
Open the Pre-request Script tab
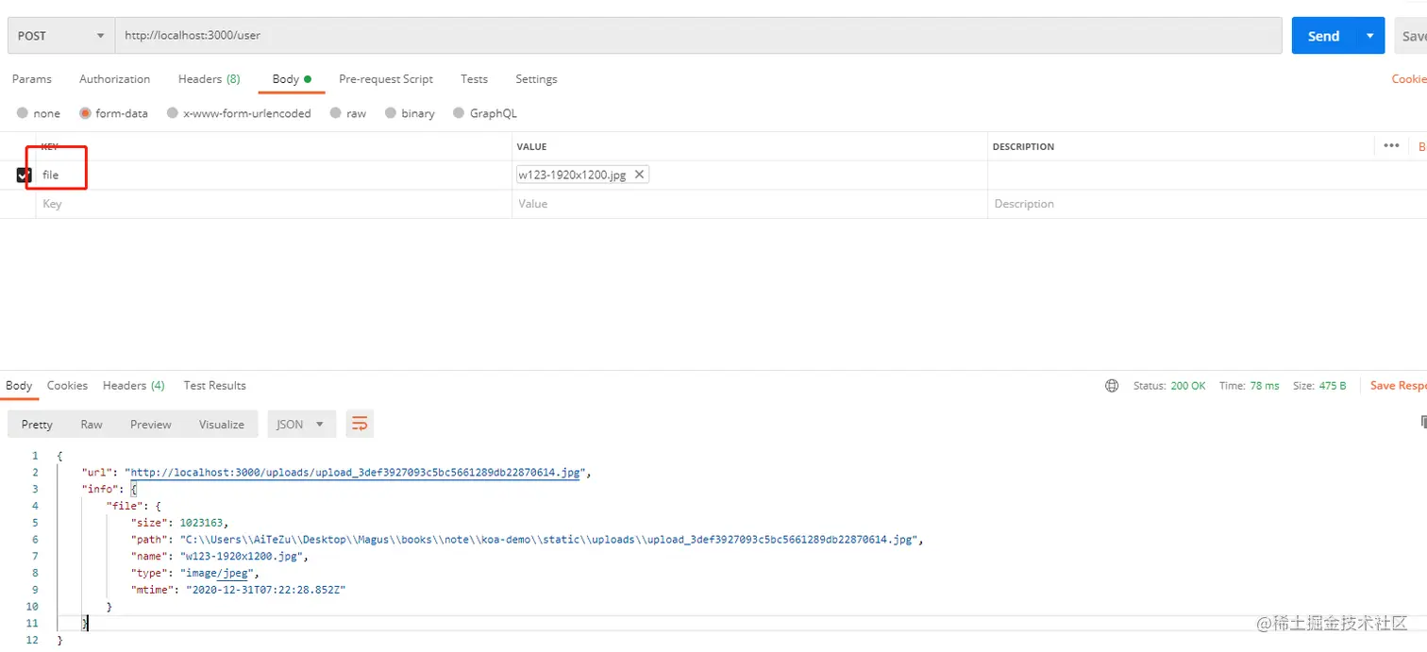pyautogui.click(x=386, y=79)
